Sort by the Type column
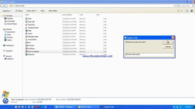The image size is (195, 109). tap(81, 15)
